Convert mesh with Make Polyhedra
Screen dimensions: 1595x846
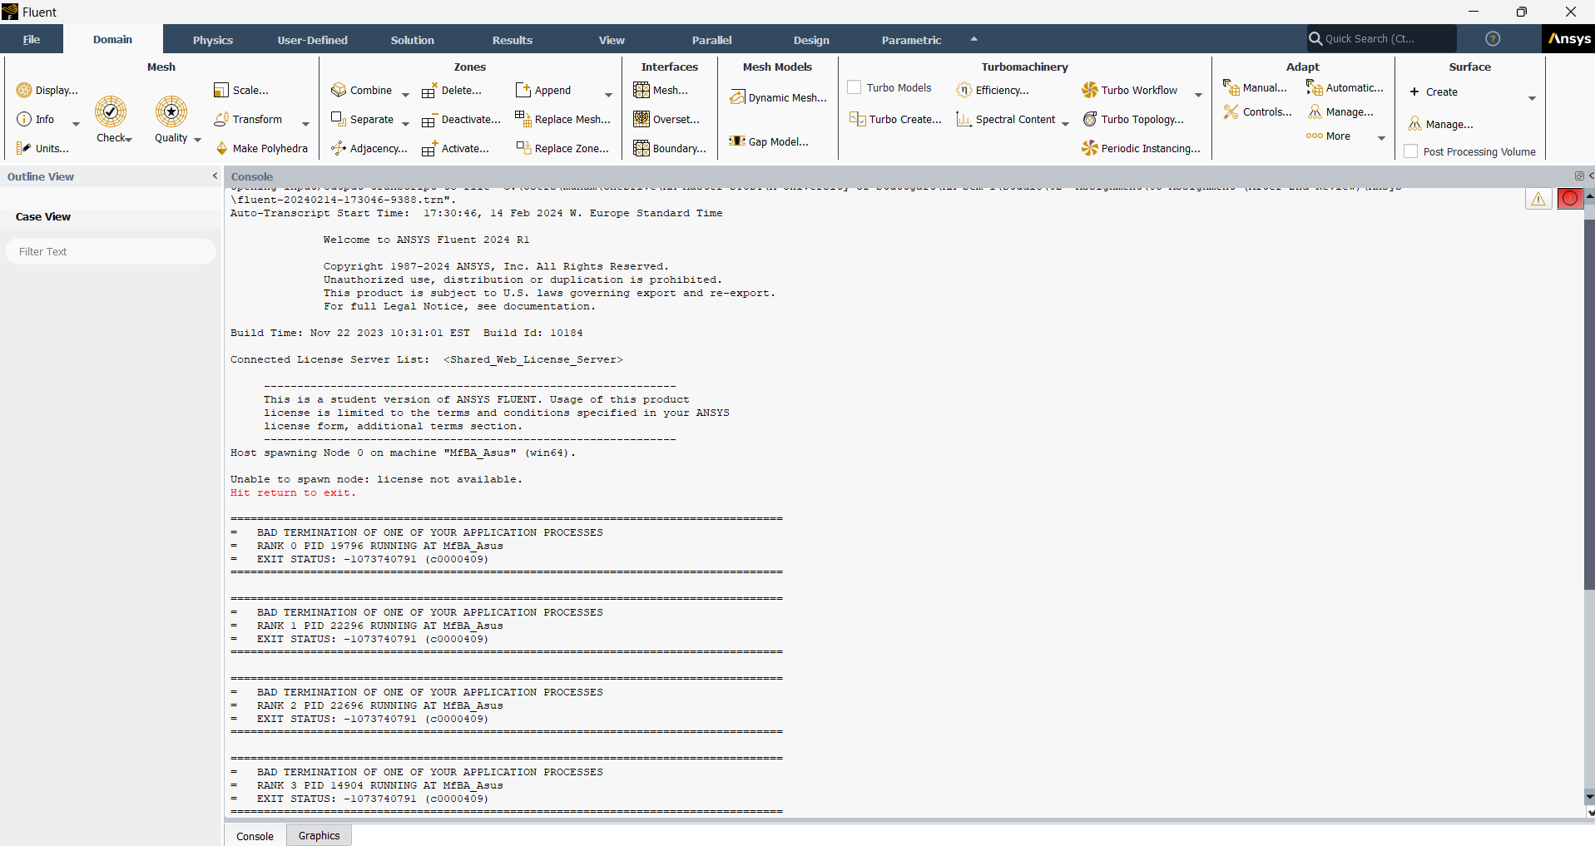pyautogui.click(x=261, y=148)
